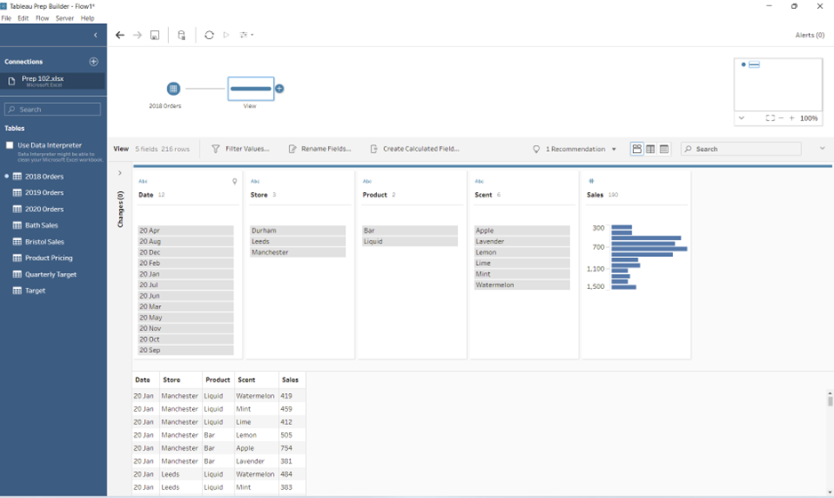The height and width of the screenshot is (498, 834).
Task: Expand the Changes pane arrow
Action: point(120,173)
